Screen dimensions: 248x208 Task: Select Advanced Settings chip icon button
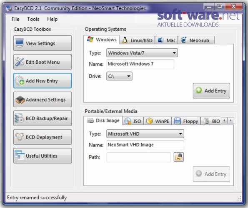[x=43, y=99]
